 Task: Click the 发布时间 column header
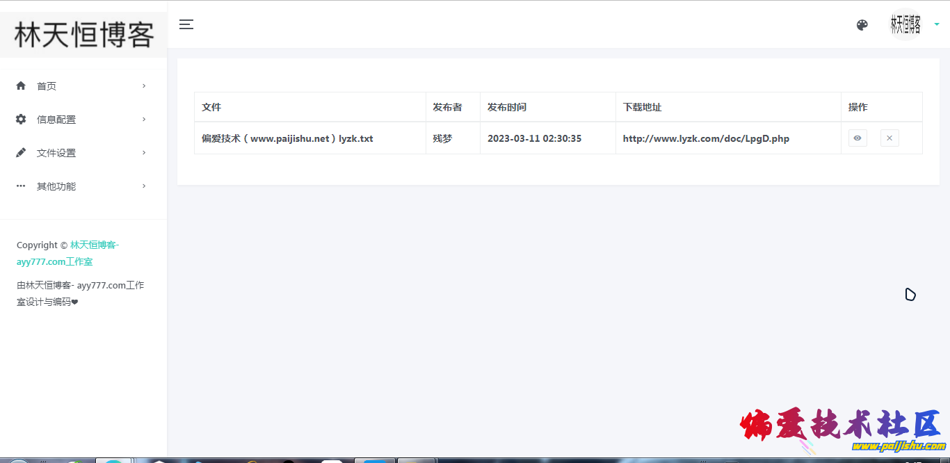pos(507,107)
